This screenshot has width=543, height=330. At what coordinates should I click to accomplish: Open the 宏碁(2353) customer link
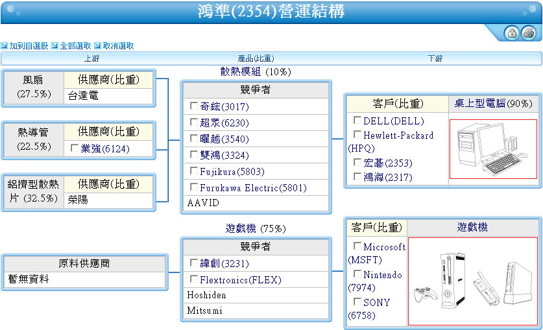point(388,163)
